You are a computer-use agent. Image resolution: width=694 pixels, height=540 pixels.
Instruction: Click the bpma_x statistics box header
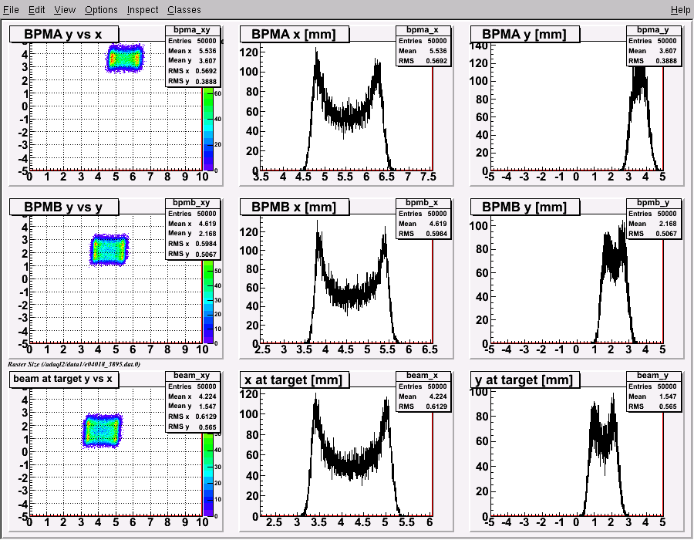(x=423, y=30)
